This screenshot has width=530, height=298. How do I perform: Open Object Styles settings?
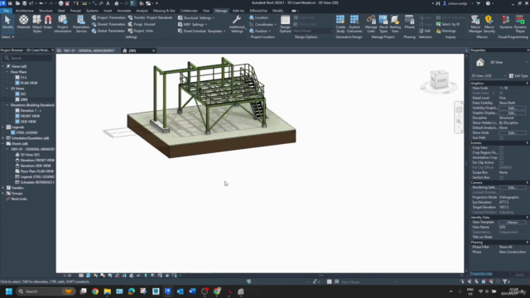[36, 23]
